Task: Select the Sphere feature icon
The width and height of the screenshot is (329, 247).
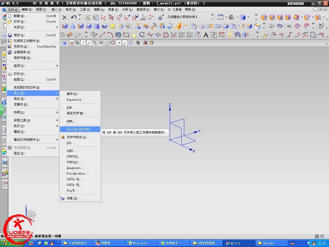Action: coord(113,26)
